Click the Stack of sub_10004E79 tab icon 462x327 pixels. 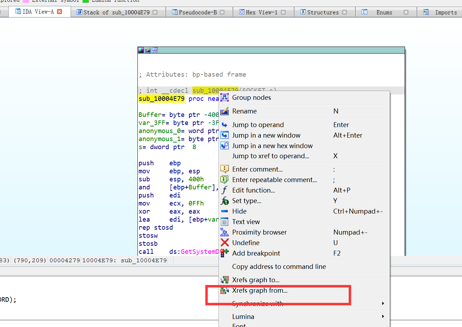tap(79, 12)
